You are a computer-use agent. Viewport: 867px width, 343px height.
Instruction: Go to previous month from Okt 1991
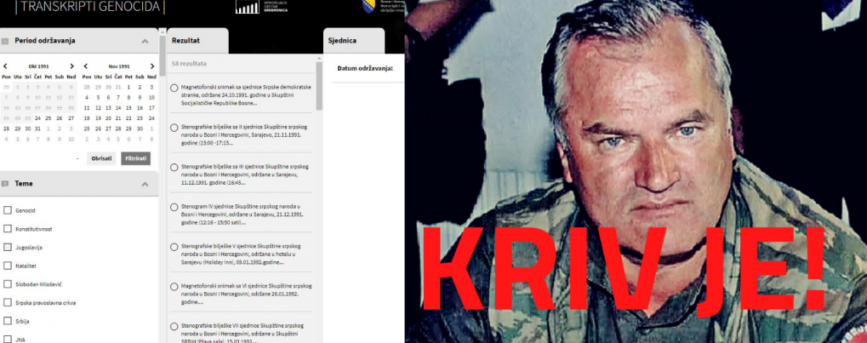coord(5,66)
